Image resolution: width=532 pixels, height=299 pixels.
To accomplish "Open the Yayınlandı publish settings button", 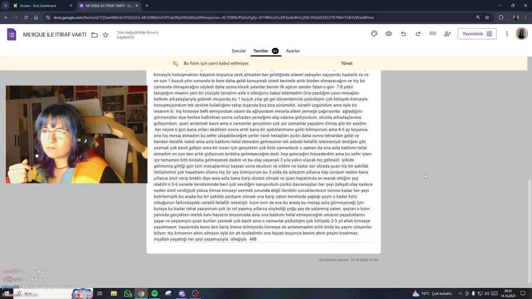I will tap(477, 34).
